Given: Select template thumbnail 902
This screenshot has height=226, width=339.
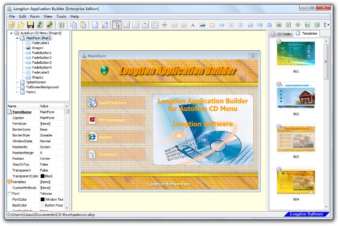Looking at the screenshot, I should (296, 96).
